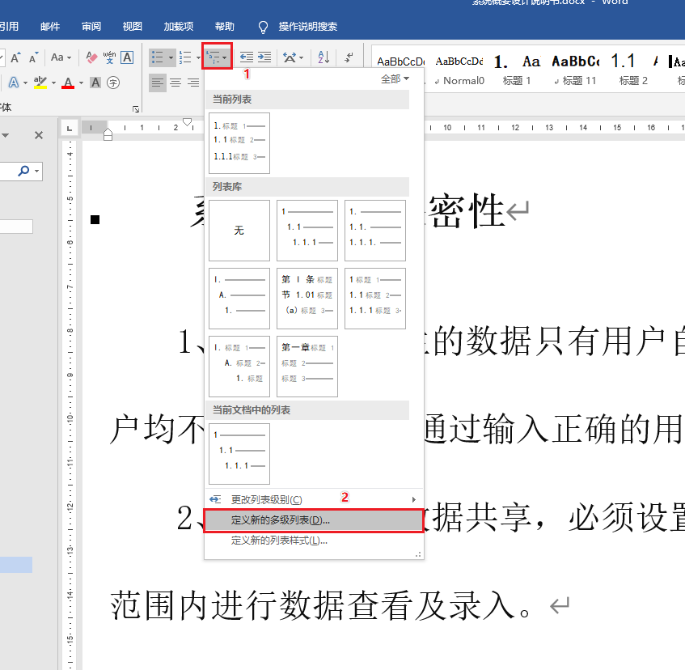Expand the numbering library dropdown arrow
This screenshot has height=670, width=685.
click(198, 57)
